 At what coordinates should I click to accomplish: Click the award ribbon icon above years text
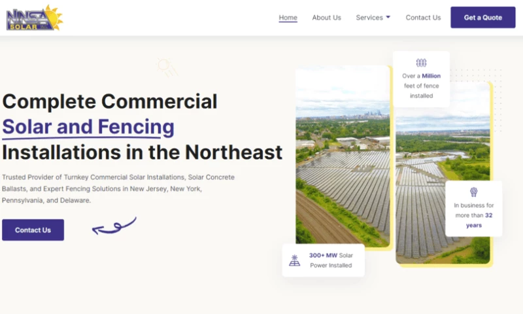(473, 192)
